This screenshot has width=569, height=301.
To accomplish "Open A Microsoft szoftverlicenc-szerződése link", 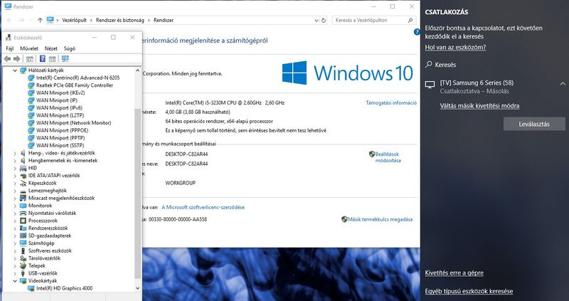I will point(203,207).
